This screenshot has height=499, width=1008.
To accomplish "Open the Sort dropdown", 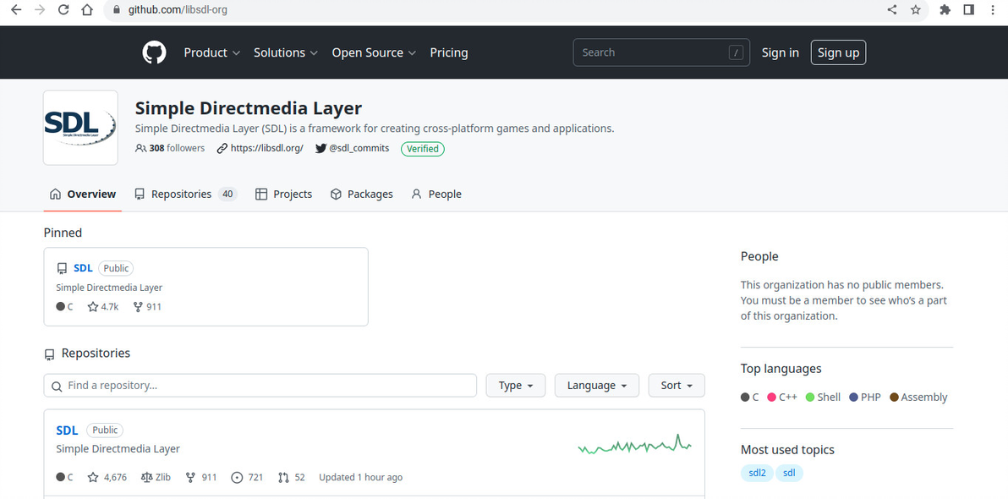I will [x=677, y=386].
